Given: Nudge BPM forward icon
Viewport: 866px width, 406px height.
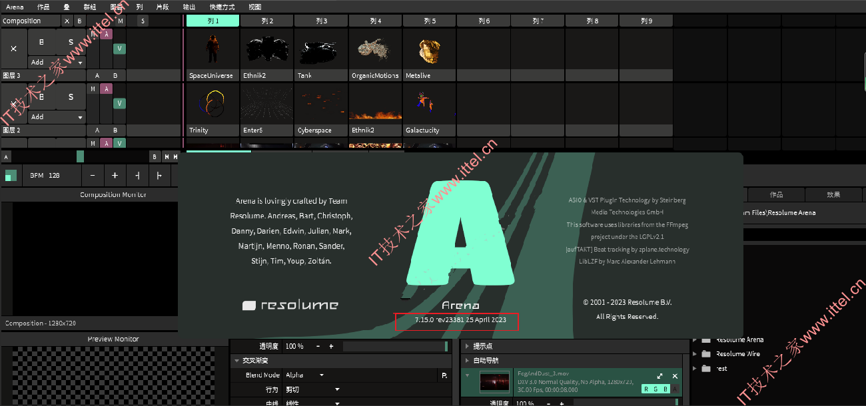Looking at the screenshot, I should click(159, 176).
